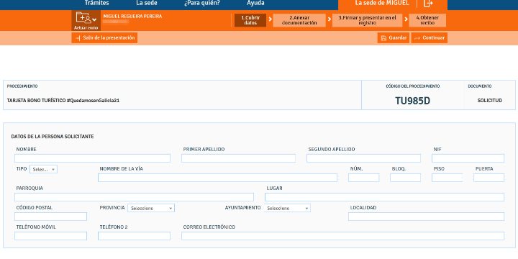Go to step 4.Obtener recibo
Screen dimensions: 518x259
point(427,20)
